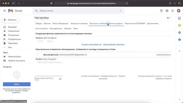
Task: Open Подробные сведения account activity link
Action: click(x=164, y=79)
